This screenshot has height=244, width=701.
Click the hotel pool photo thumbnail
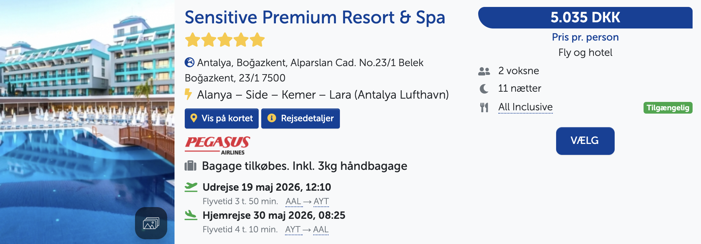point(87,110)
